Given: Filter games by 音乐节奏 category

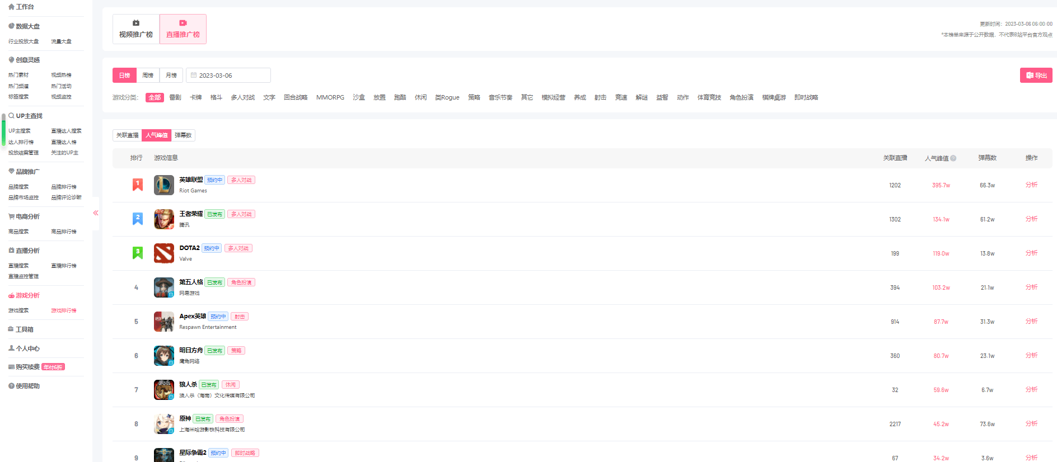Looking at the screenshot, I should (501, 97).
